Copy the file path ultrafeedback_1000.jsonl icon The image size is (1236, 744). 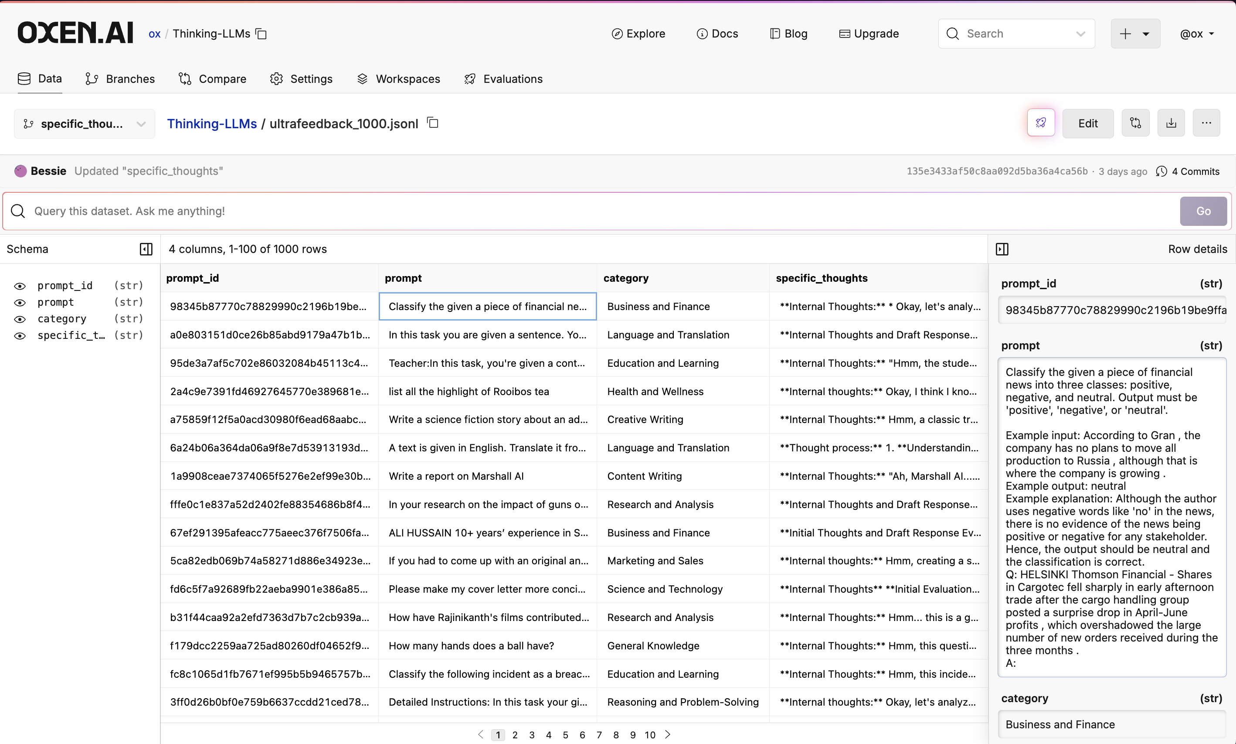pyautogui.click(x=433, y=123)
